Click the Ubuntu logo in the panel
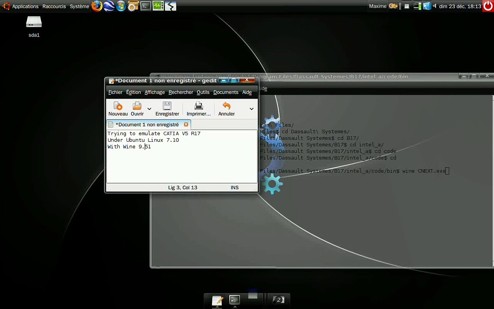The image size is (494, 309). tap(6, 6)
